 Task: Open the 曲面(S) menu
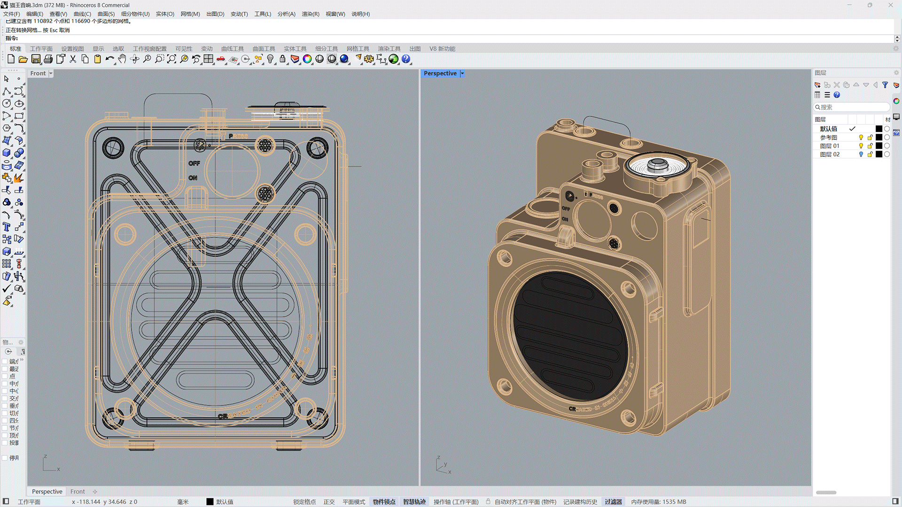pos(106,14)
